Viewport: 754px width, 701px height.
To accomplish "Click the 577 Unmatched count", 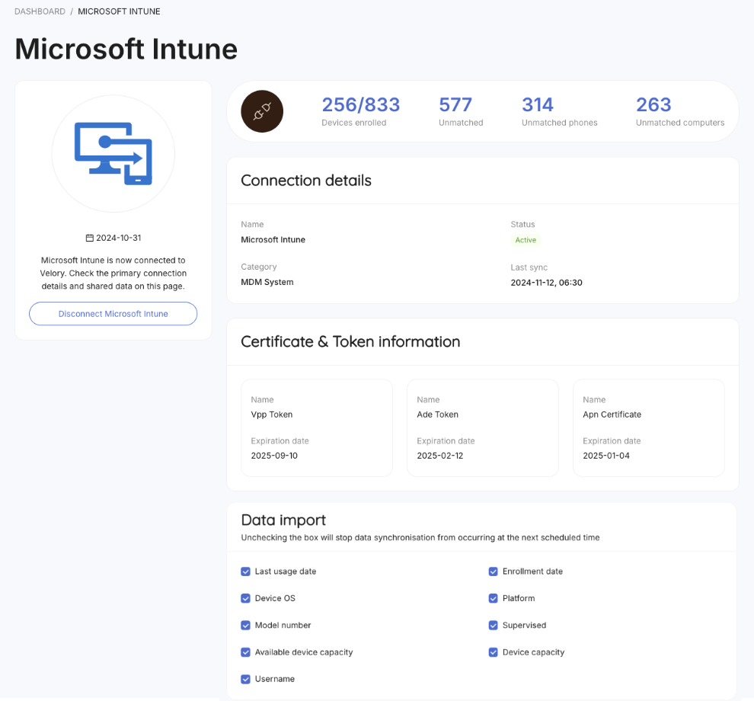I will (x=455, y=105).
